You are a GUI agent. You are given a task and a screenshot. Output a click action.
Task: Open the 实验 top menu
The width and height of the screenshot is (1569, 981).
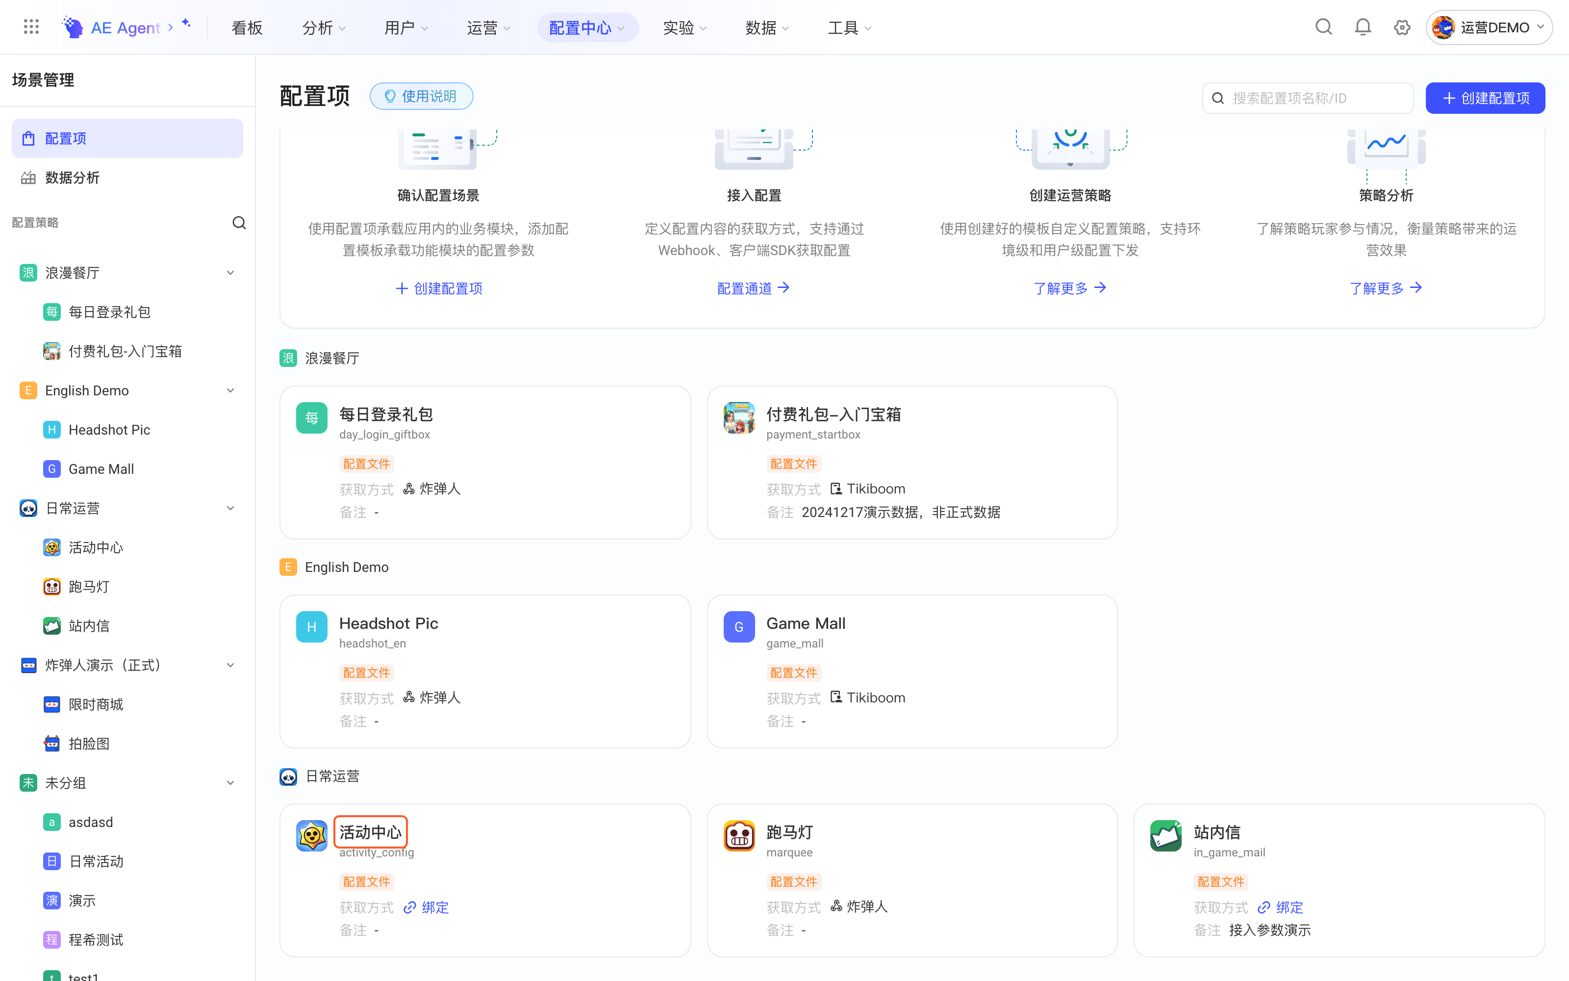click(684, 27)
